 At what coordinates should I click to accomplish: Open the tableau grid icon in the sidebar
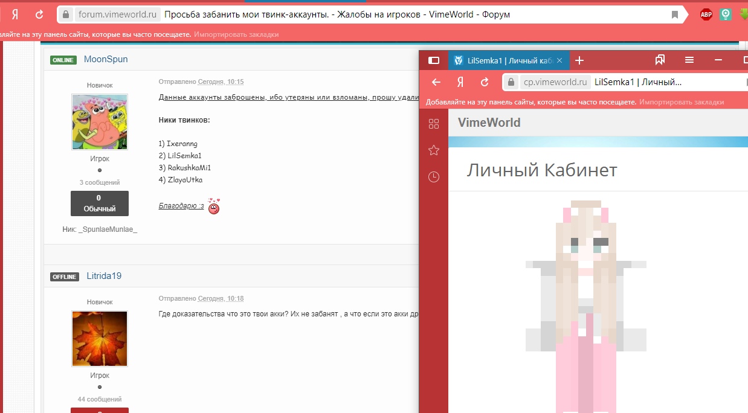[433, 124]
